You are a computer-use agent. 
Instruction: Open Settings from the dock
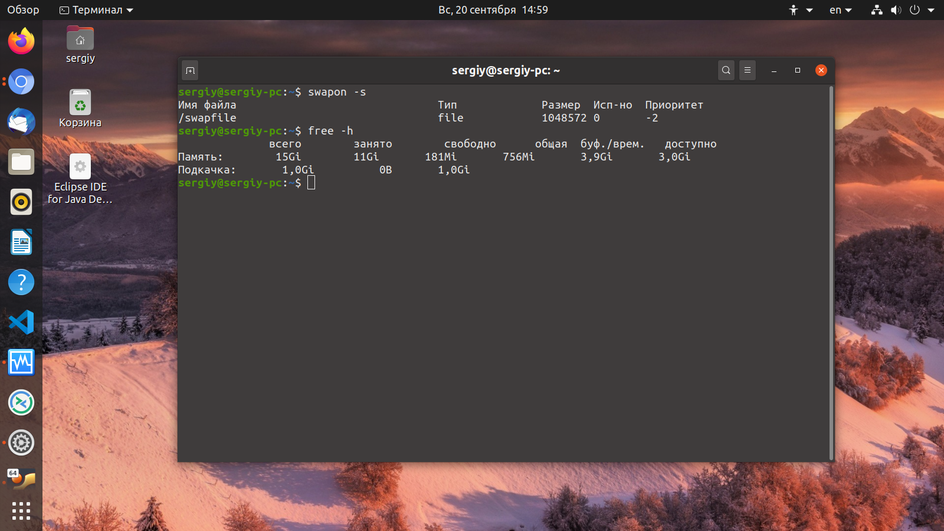coord(21,442)
